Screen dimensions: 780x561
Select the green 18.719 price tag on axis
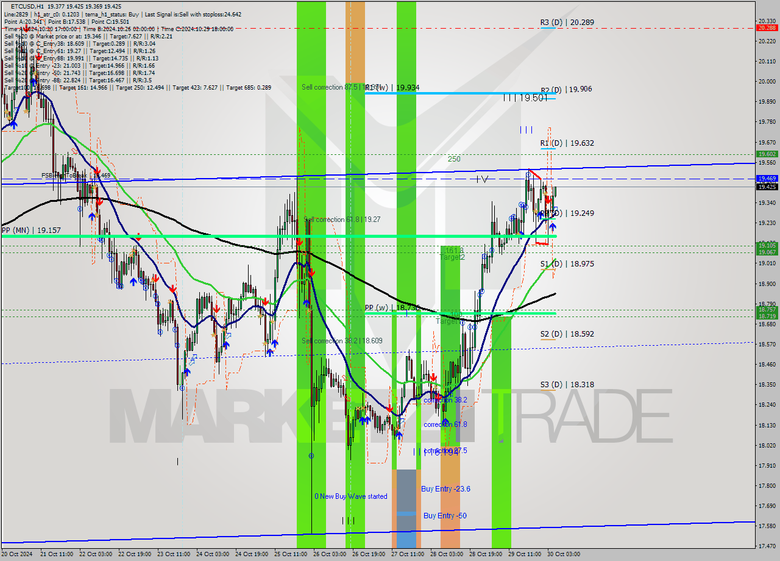click(767, 316)
